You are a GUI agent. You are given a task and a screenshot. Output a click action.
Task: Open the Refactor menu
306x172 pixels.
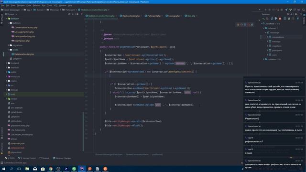click(36, 5)
